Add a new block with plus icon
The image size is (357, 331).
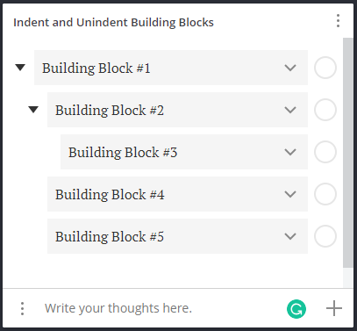tap(334, 308)
